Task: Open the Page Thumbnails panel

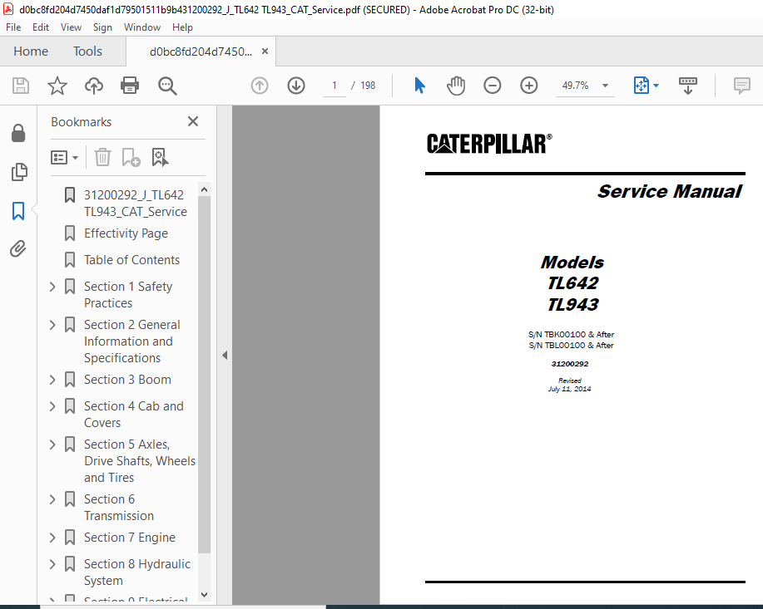Action: coord(18,172)
